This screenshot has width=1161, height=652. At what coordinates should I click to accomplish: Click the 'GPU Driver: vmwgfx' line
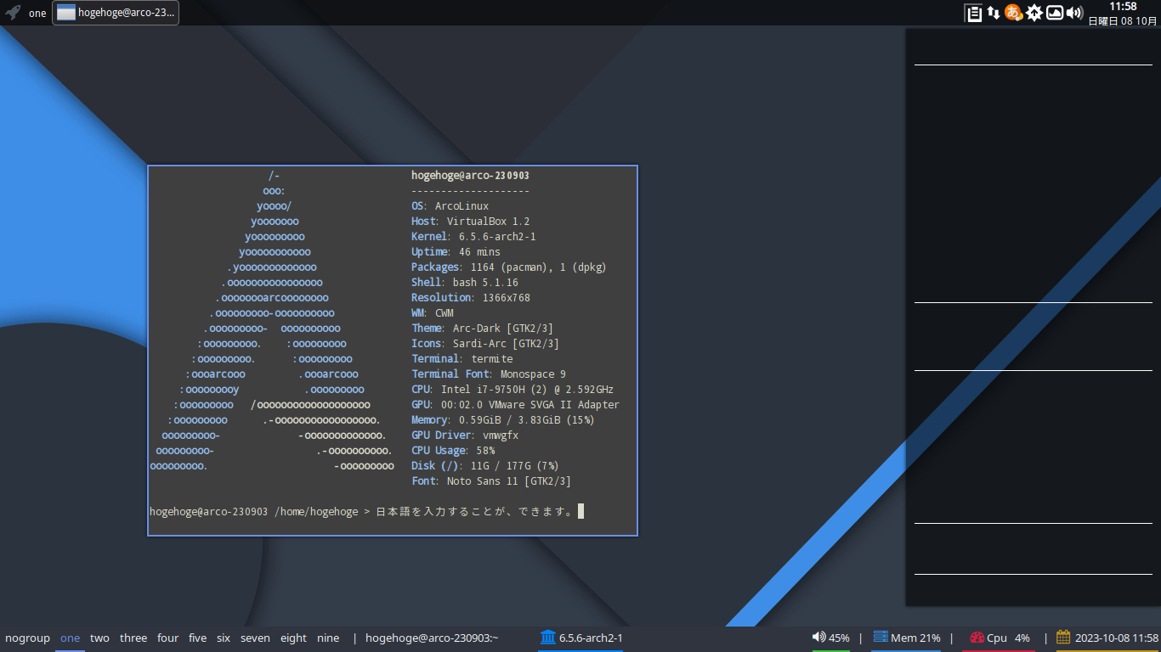coord(464,436)
